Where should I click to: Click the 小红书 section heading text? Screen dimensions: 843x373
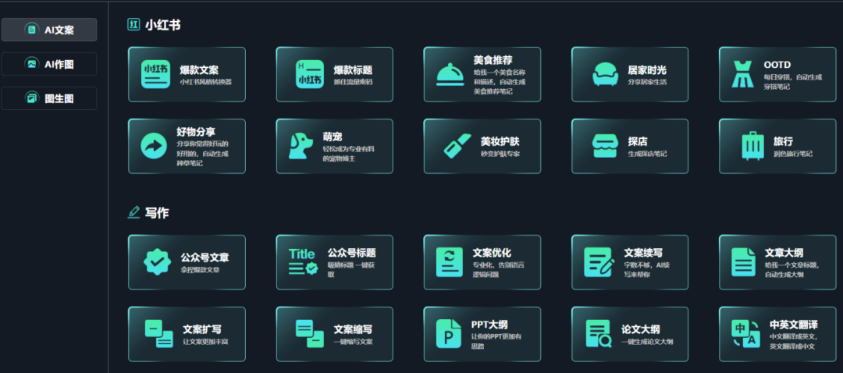(x=163, y=25)
